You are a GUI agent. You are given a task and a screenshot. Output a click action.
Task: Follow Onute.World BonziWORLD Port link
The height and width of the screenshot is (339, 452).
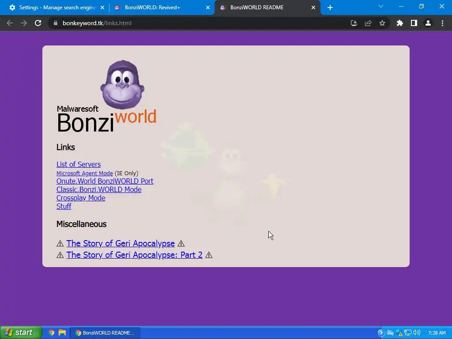(105, 181)
